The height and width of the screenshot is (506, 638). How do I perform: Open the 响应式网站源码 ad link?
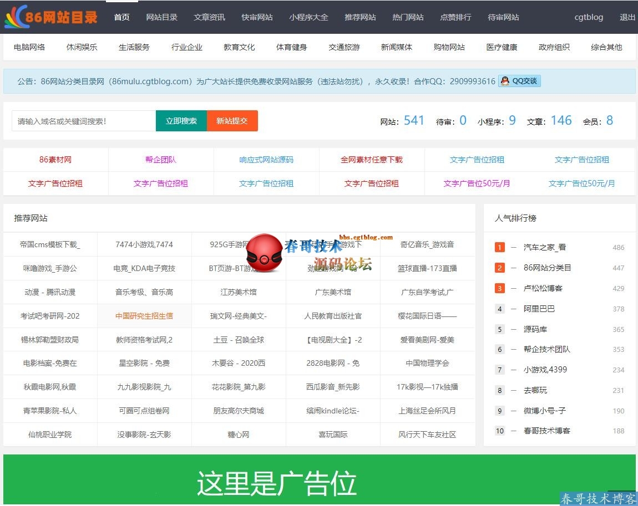click(266, 160)
